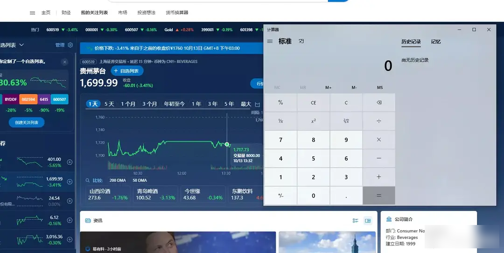Add the 3,016.36 row with plus icon
The height and width of the screenshot is (253, 504).
[x=70, y=239]
